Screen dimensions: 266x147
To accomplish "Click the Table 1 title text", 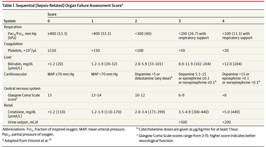I will [63, 5].
